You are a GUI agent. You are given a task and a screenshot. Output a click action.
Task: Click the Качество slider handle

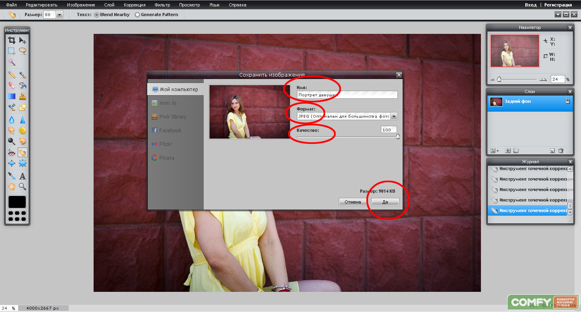click(x=398, y=137)
